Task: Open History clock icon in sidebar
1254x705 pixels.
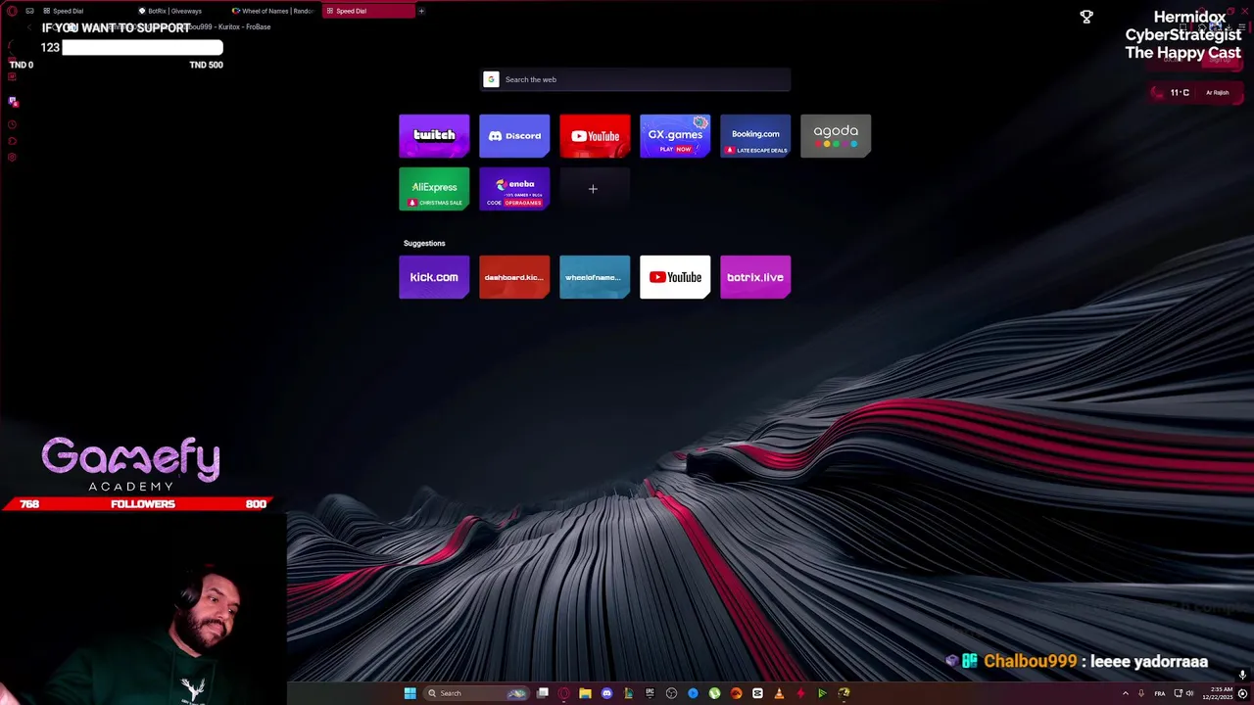Action: pos(12,124)
